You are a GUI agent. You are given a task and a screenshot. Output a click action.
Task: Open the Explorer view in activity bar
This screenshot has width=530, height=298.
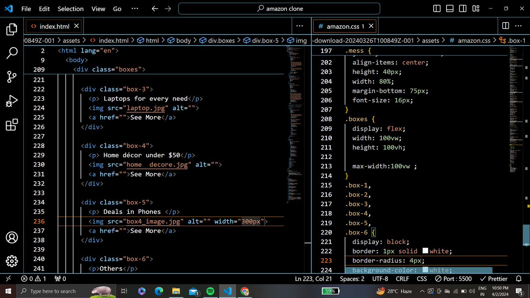tap(11, 30)
